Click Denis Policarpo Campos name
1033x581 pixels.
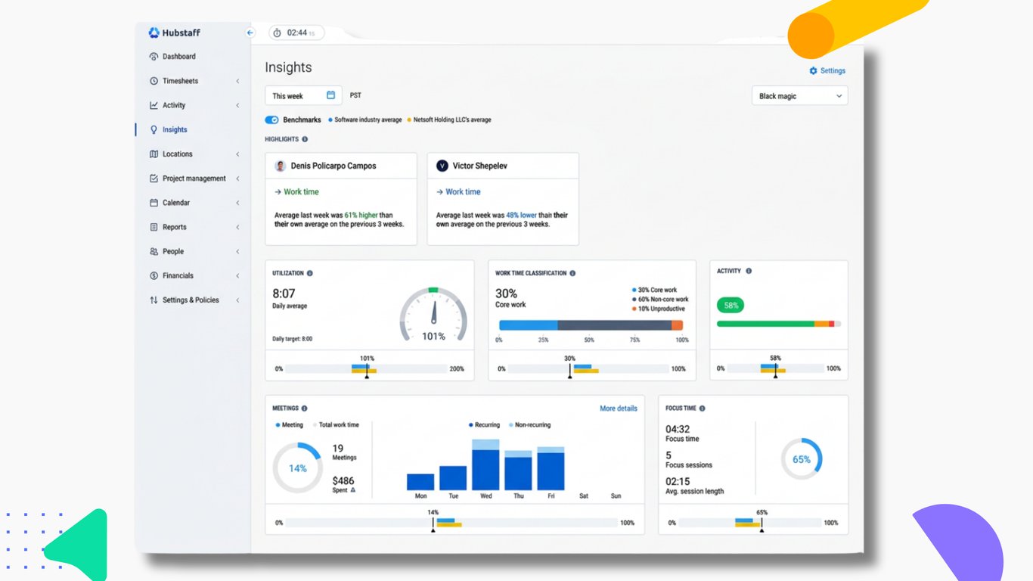(x=333, y=166)
